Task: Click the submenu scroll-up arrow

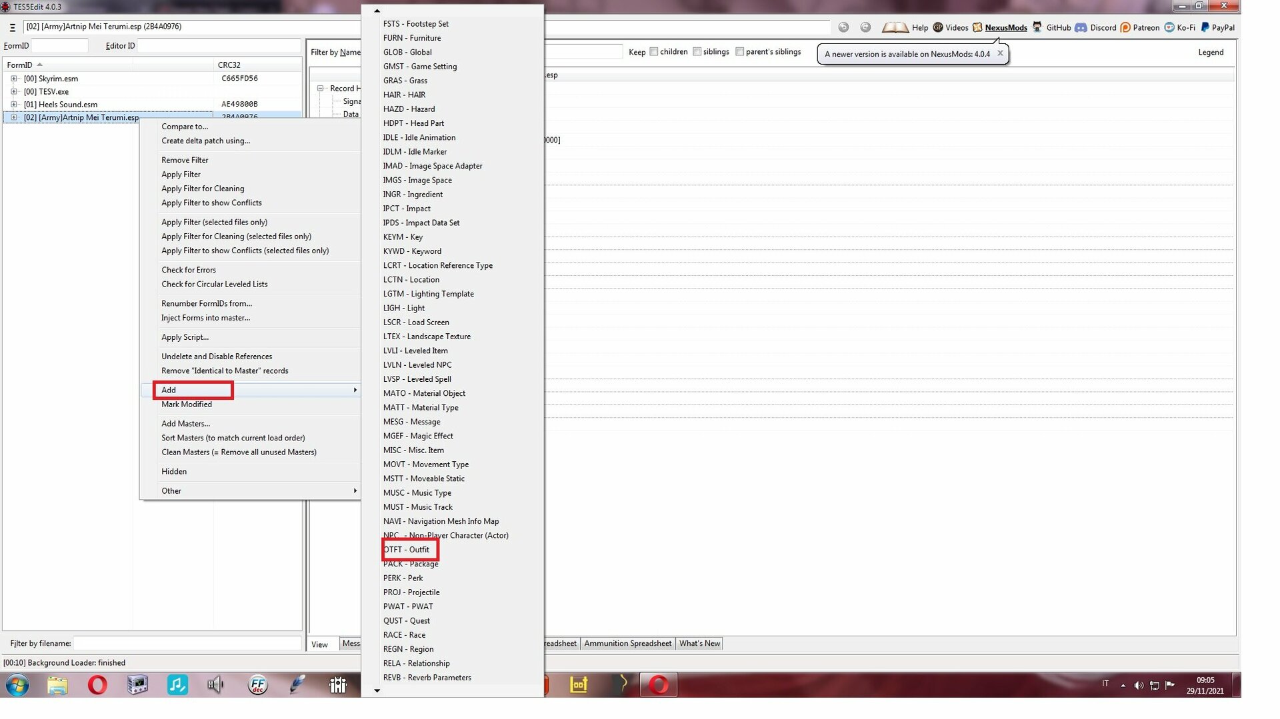Action: (x=377, y=11)
